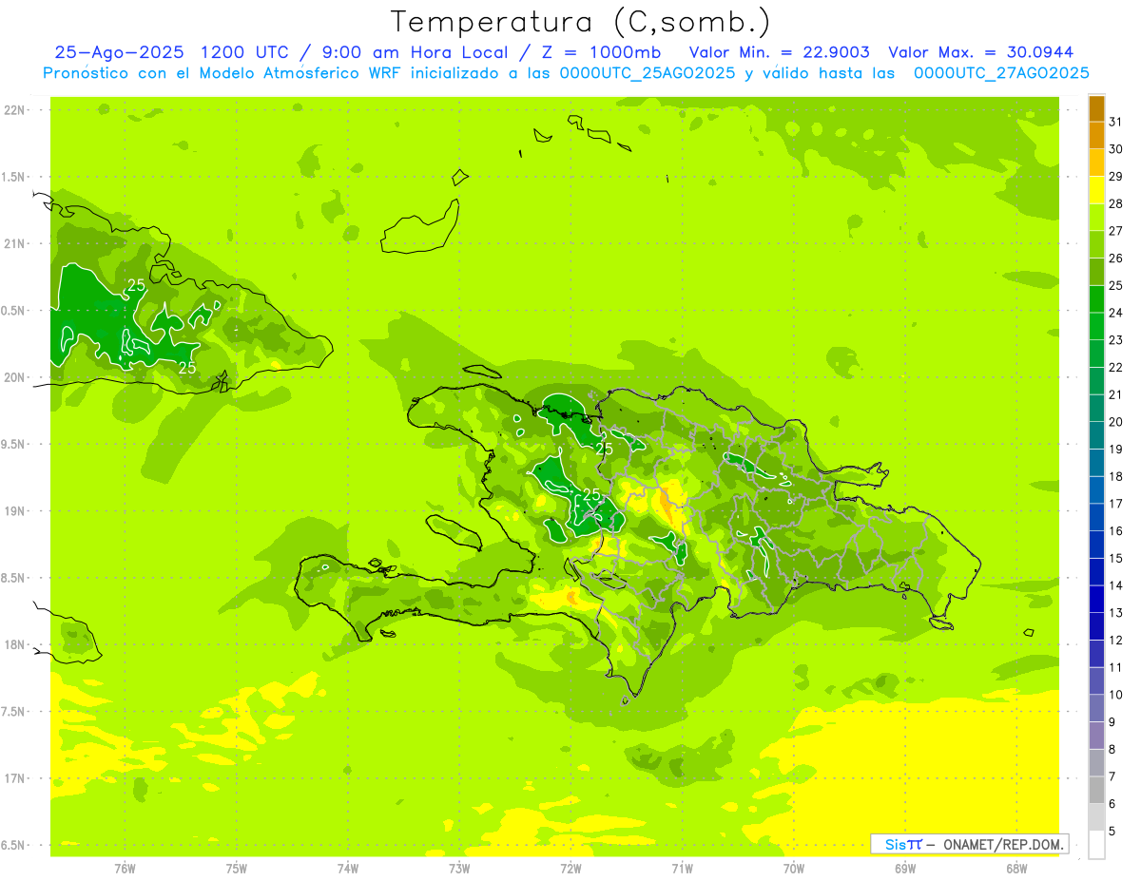Pick the purple 9–10 legend color swatch

click(1096, 709)
